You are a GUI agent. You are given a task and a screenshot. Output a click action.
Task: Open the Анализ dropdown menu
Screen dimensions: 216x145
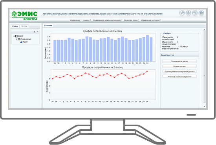[87, 20]
